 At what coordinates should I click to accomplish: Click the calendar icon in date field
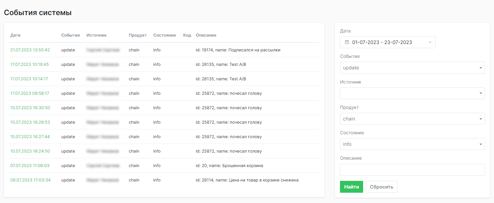click(x=347, y=42)
